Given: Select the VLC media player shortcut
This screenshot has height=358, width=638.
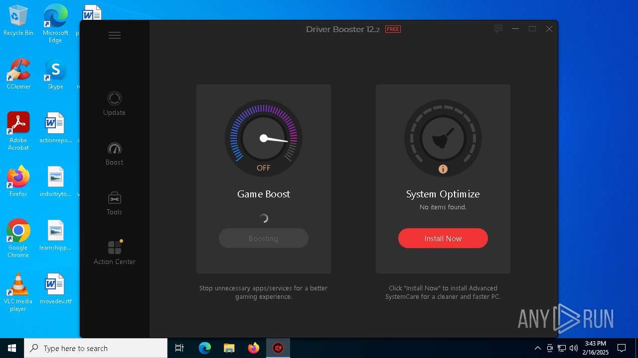Looking at the screenshot, I should [x=18, y=292].
